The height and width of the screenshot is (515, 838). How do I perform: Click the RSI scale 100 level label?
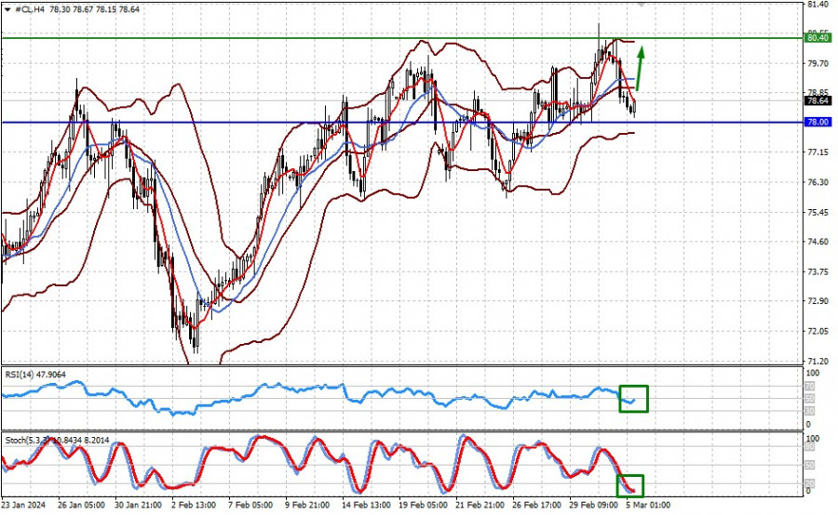(x=812, y=373)
